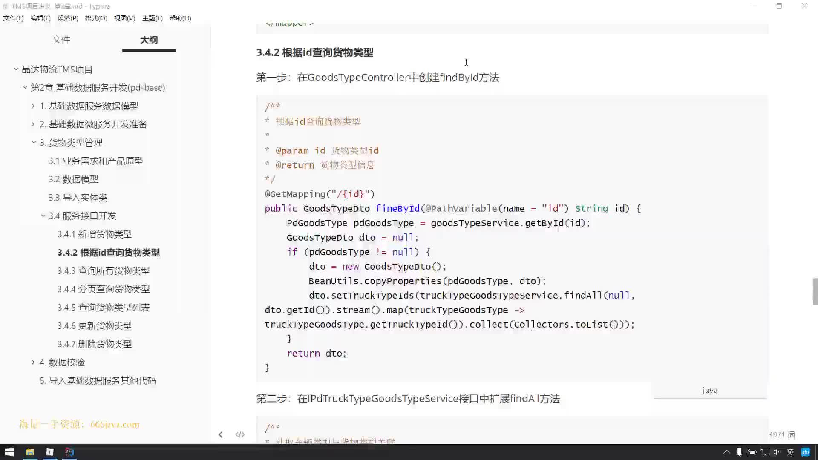Open the 编辑(E) menu

pos(40,18)
